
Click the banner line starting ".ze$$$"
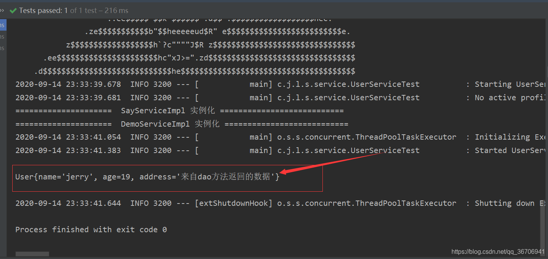coord(218,31)
